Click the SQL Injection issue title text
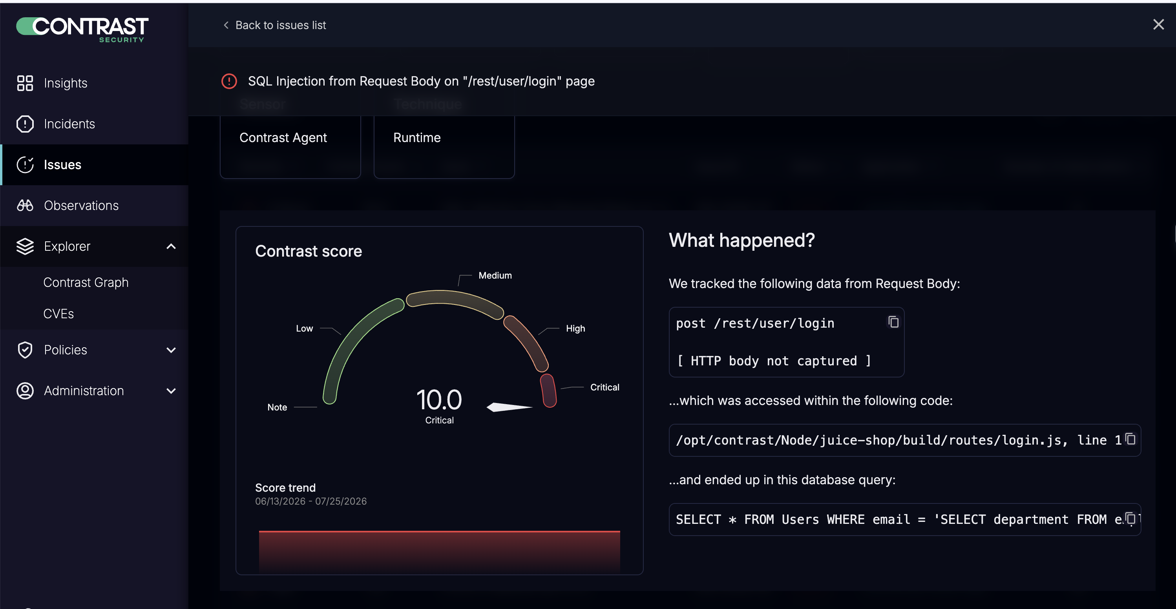 coord(421,81)
